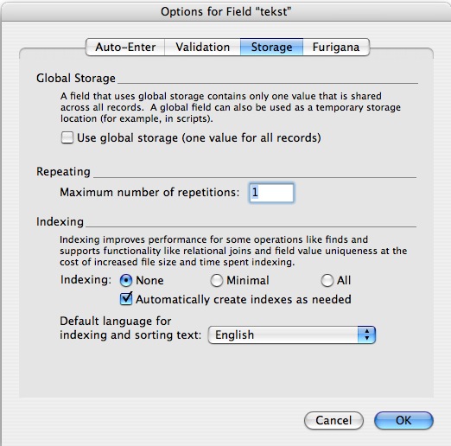Click the Maximum number of repetitions field
The width and height of the screenshot is (451, 446).
pos(271,193)
